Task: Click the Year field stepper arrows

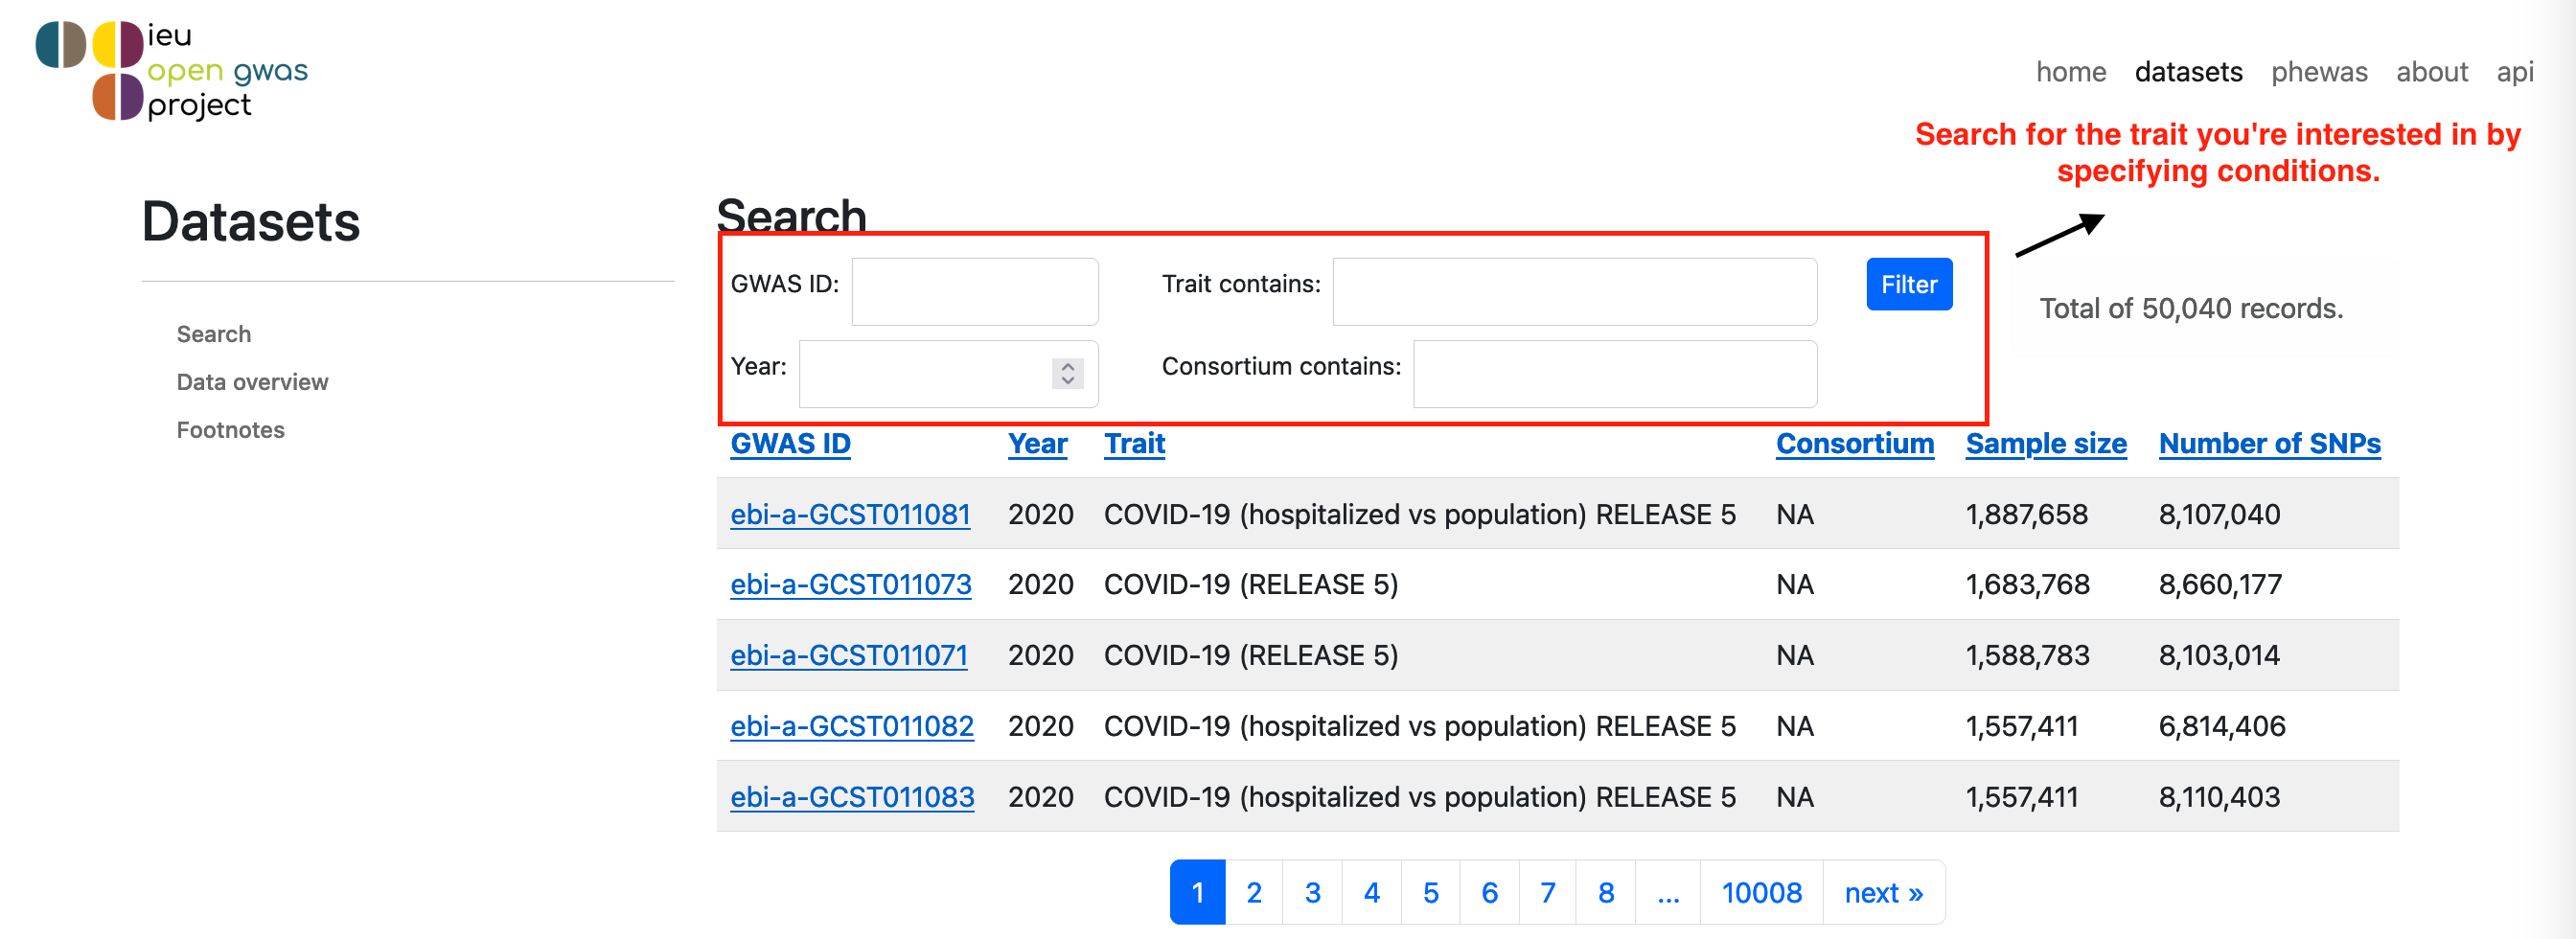Action: pyautogui.click(x=1067, y=373)
